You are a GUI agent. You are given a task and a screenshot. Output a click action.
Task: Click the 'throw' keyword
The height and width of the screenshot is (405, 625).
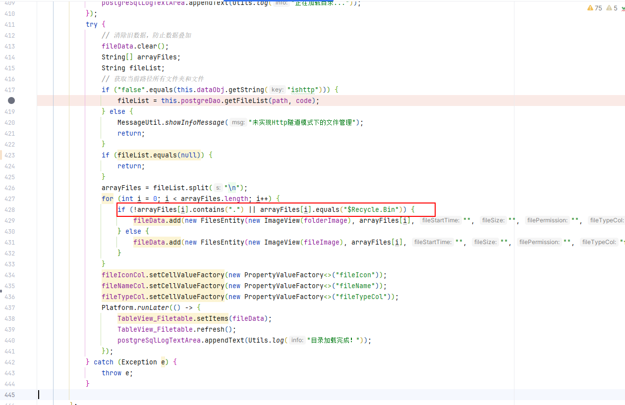point(112,373)
